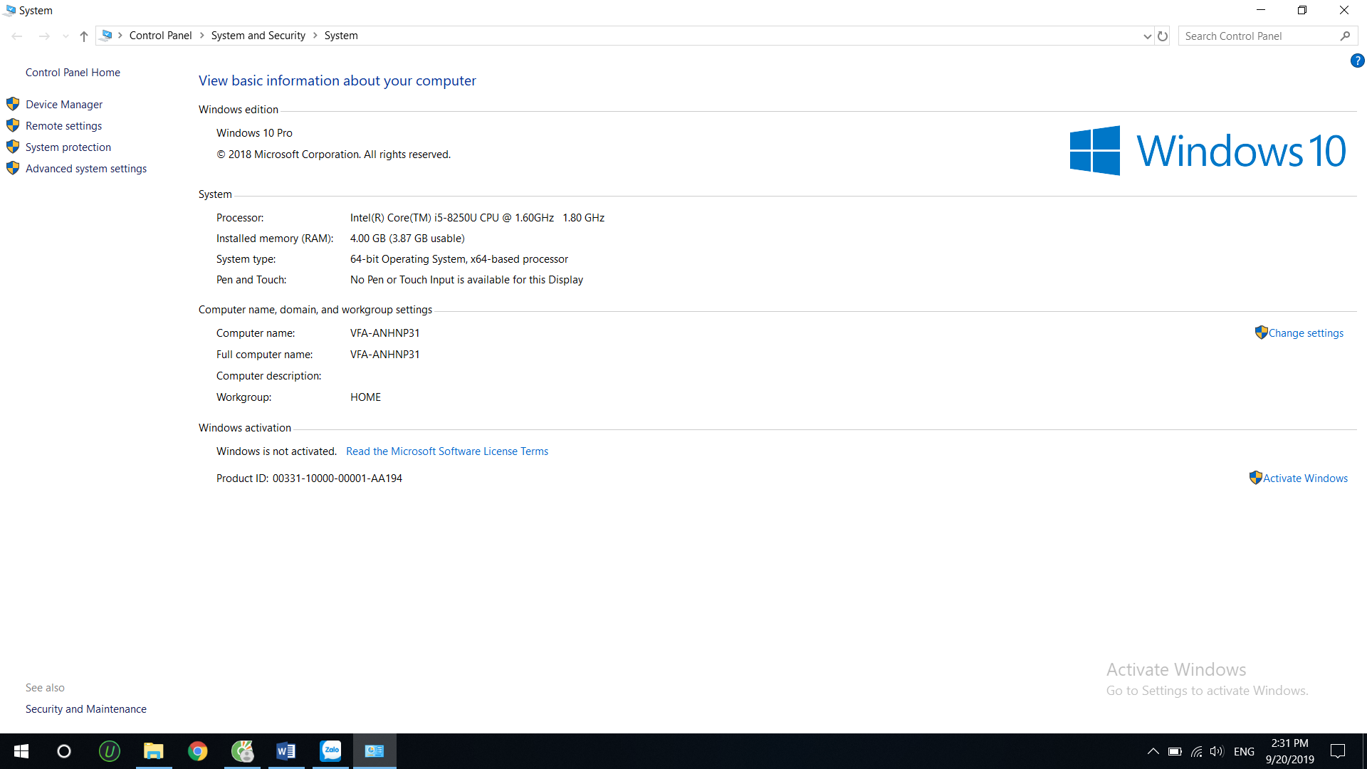Open the Cốc Cốc browser taskbar icon
Image resolution: width=1367 pixels, height=769 pixels.
pos(242,751)
